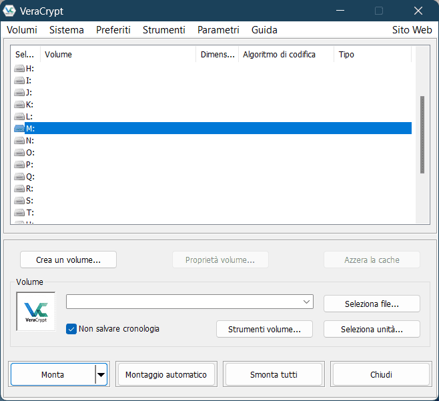The height and width of the screenshot is (401, 439).
Task: Select the K: drive letter row
Action: tap(213, 105)
